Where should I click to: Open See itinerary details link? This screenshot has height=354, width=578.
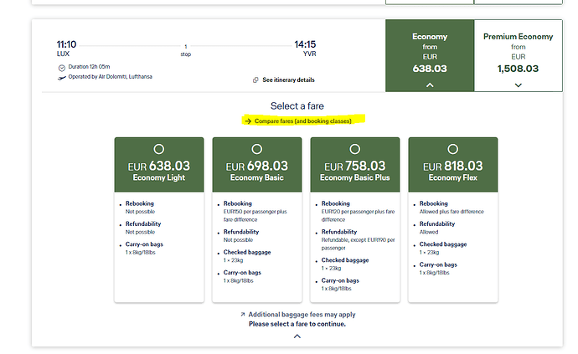[x=289, y=80]
